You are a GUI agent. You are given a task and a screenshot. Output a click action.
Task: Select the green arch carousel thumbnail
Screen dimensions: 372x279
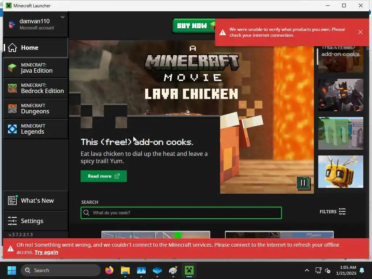click(x=340, y=133)
